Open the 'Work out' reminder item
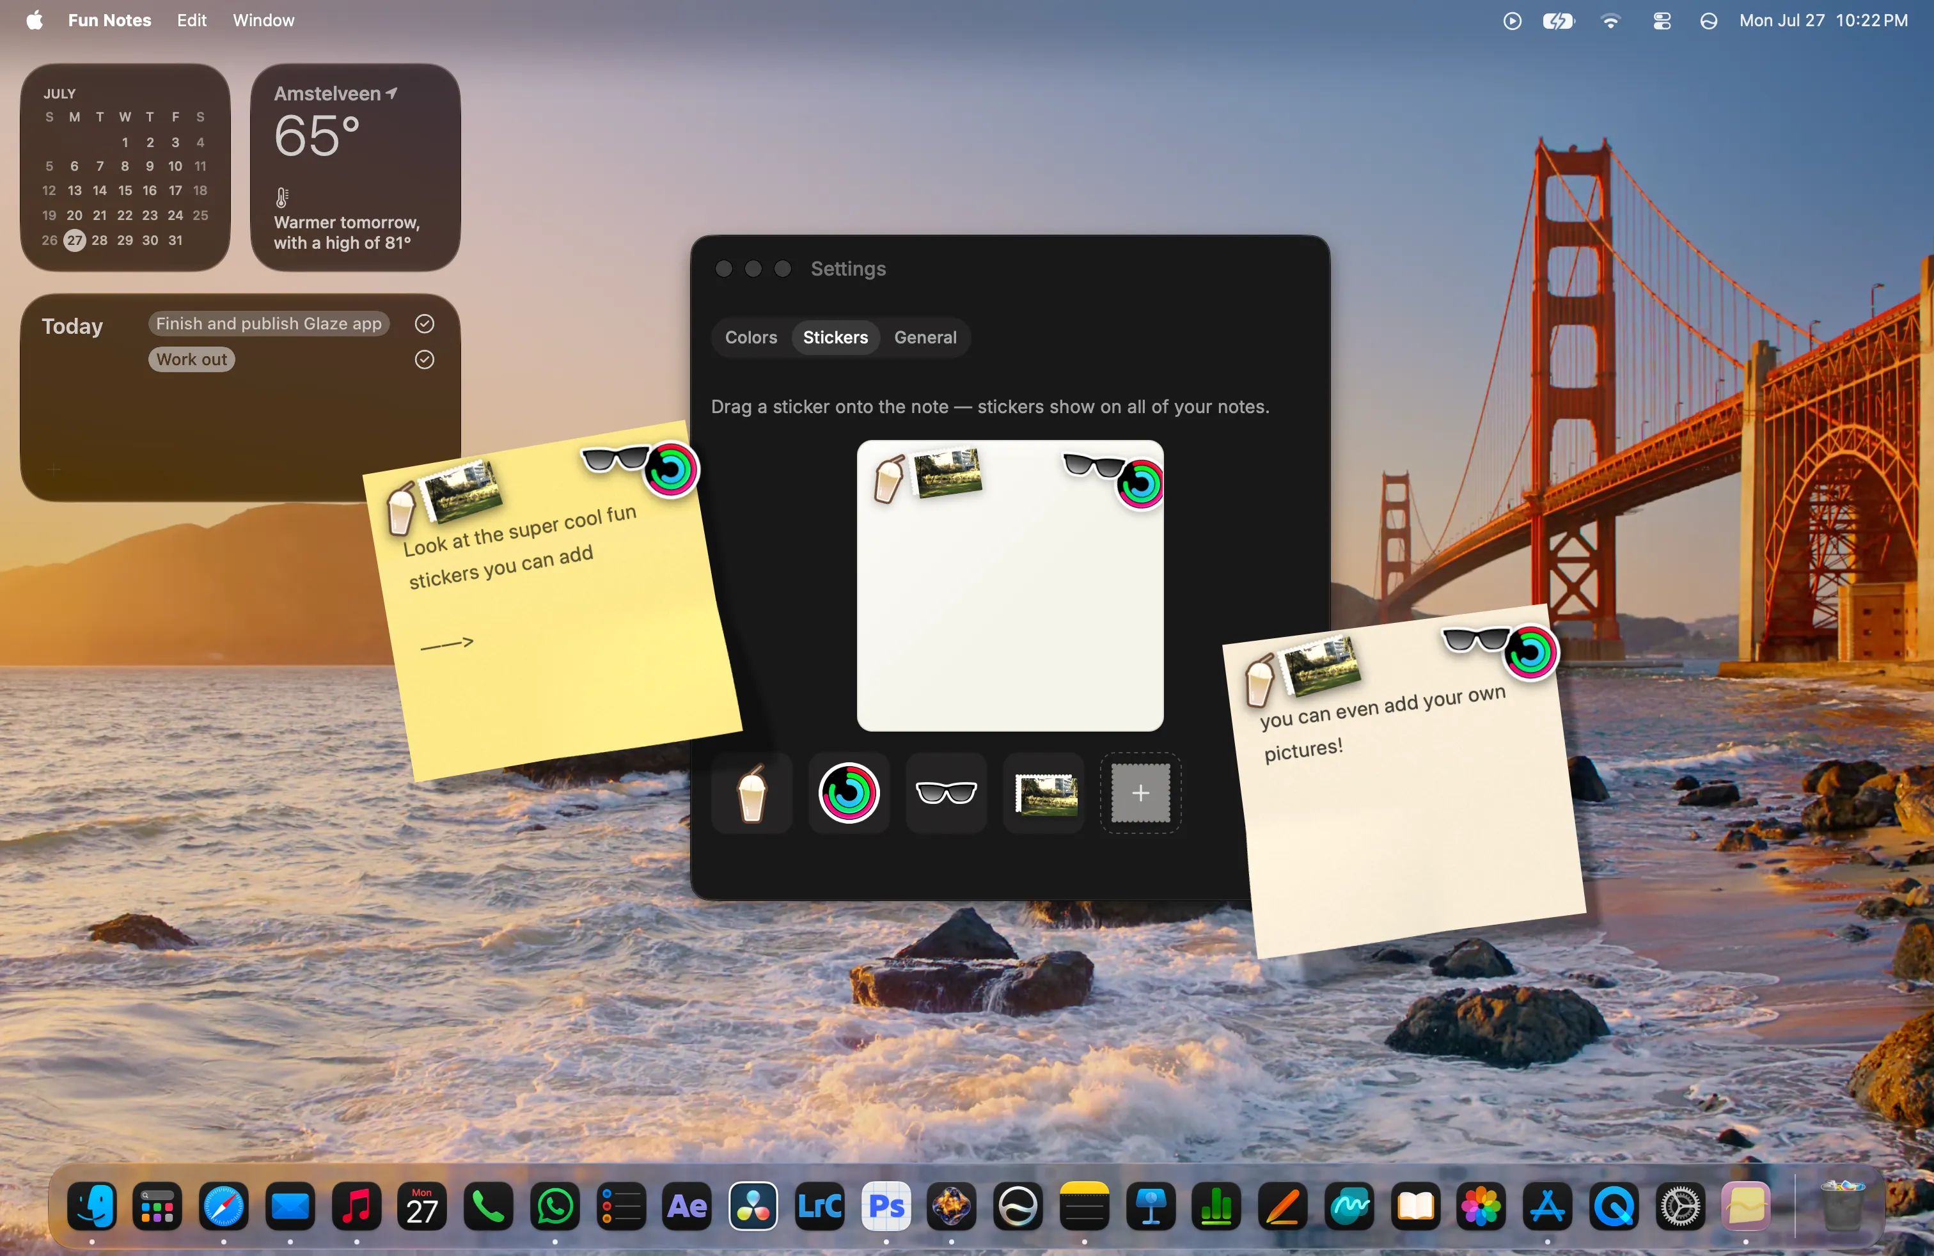This screenshot has width=1934, height=1256. 192,359
